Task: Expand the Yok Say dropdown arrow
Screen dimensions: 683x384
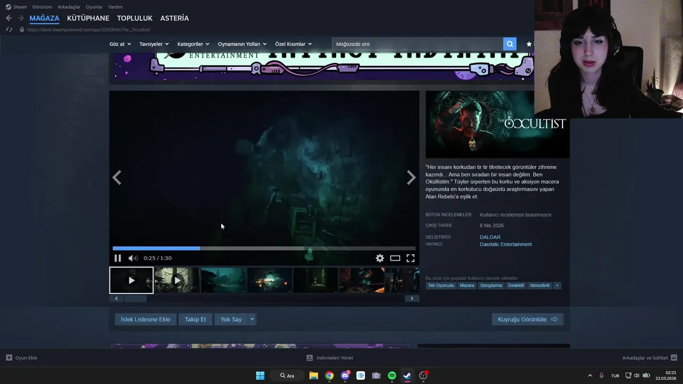Action: point(252,319)
